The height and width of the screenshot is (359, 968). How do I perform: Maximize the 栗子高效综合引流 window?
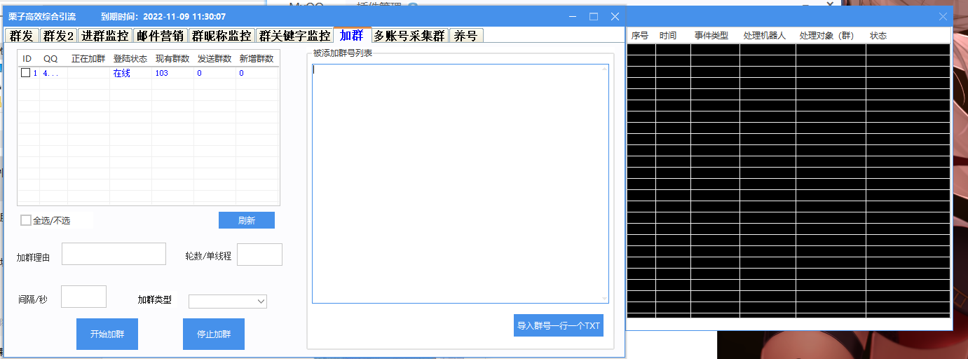point(594,16)
